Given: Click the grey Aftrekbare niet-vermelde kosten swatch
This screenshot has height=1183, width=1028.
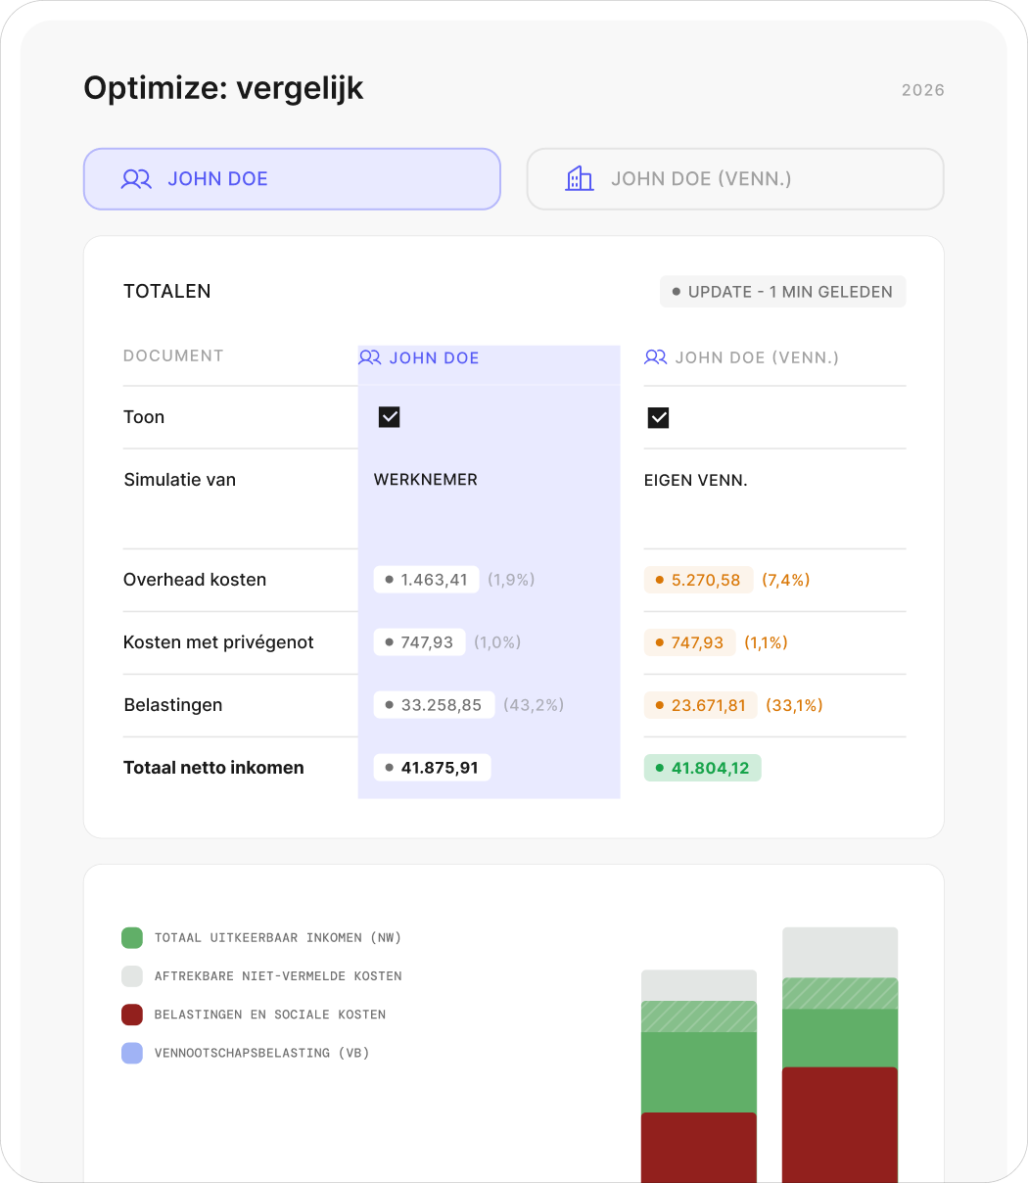Looking at the screenshot, I should pos(132,976).
